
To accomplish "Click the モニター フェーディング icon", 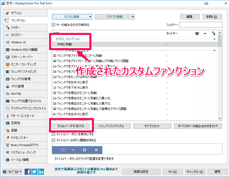I will click(x=8, y=64).
